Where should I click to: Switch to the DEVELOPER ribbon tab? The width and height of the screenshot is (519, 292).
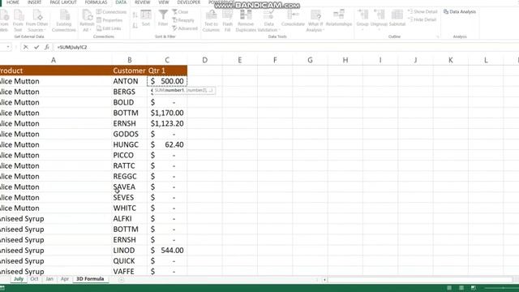pyautogui.click(x=189, y=2)
